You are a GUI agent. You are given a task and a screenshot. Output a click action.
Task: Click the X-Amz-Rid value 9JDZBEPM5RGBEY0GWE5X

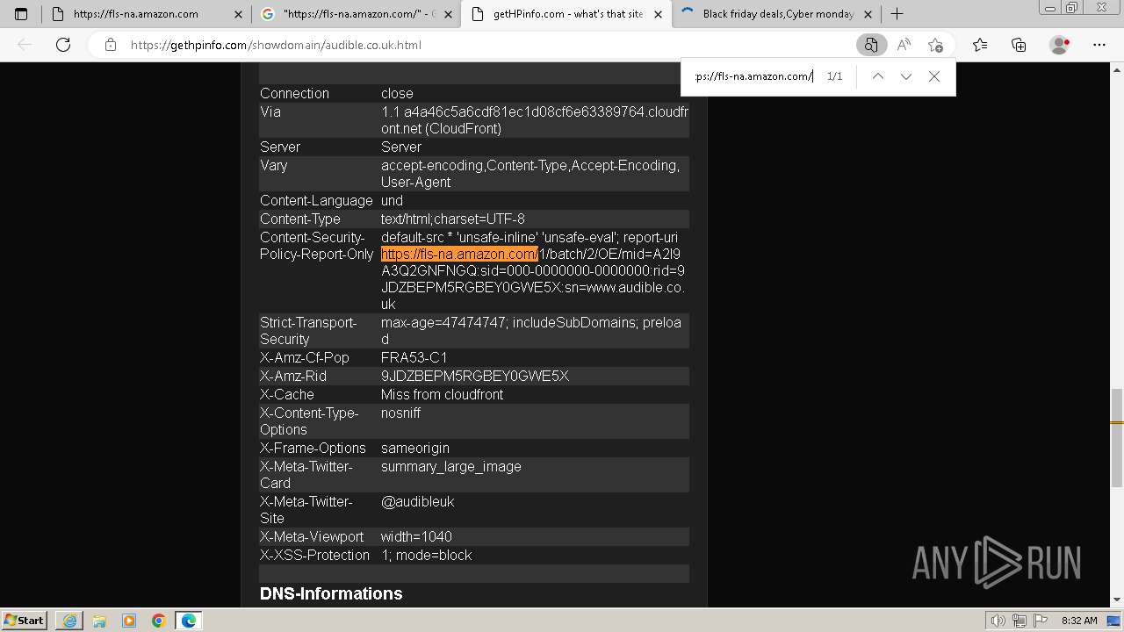pyautogui.click(x=475, y=376)
